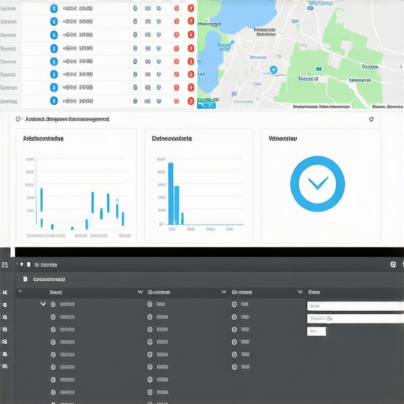Click the topmost white input field in the dark panel
404x404 pixels.
pyautogui.click(x=355, y=306)
